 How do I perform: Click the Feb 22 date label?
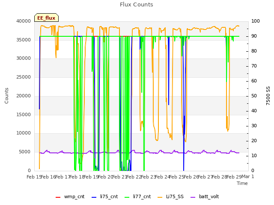click(x=134, y=177)
